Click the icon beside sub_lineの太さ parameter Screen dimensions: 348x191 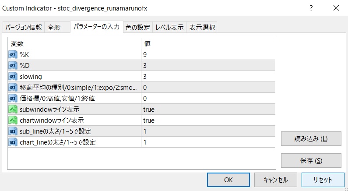(x=13, y=131)
